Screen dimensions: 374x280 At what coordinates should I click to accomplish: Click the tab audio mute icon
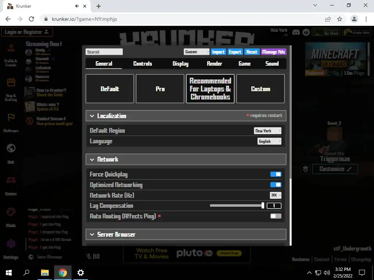[x=77, y=6]
